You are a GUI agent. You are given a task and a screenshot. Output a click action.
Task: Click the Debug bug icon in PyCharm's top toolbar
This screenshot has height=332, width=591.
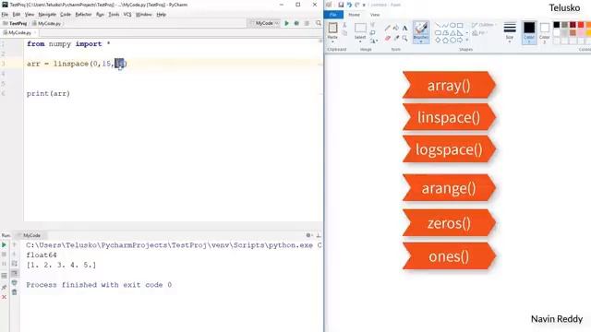[x=296, y=23]
